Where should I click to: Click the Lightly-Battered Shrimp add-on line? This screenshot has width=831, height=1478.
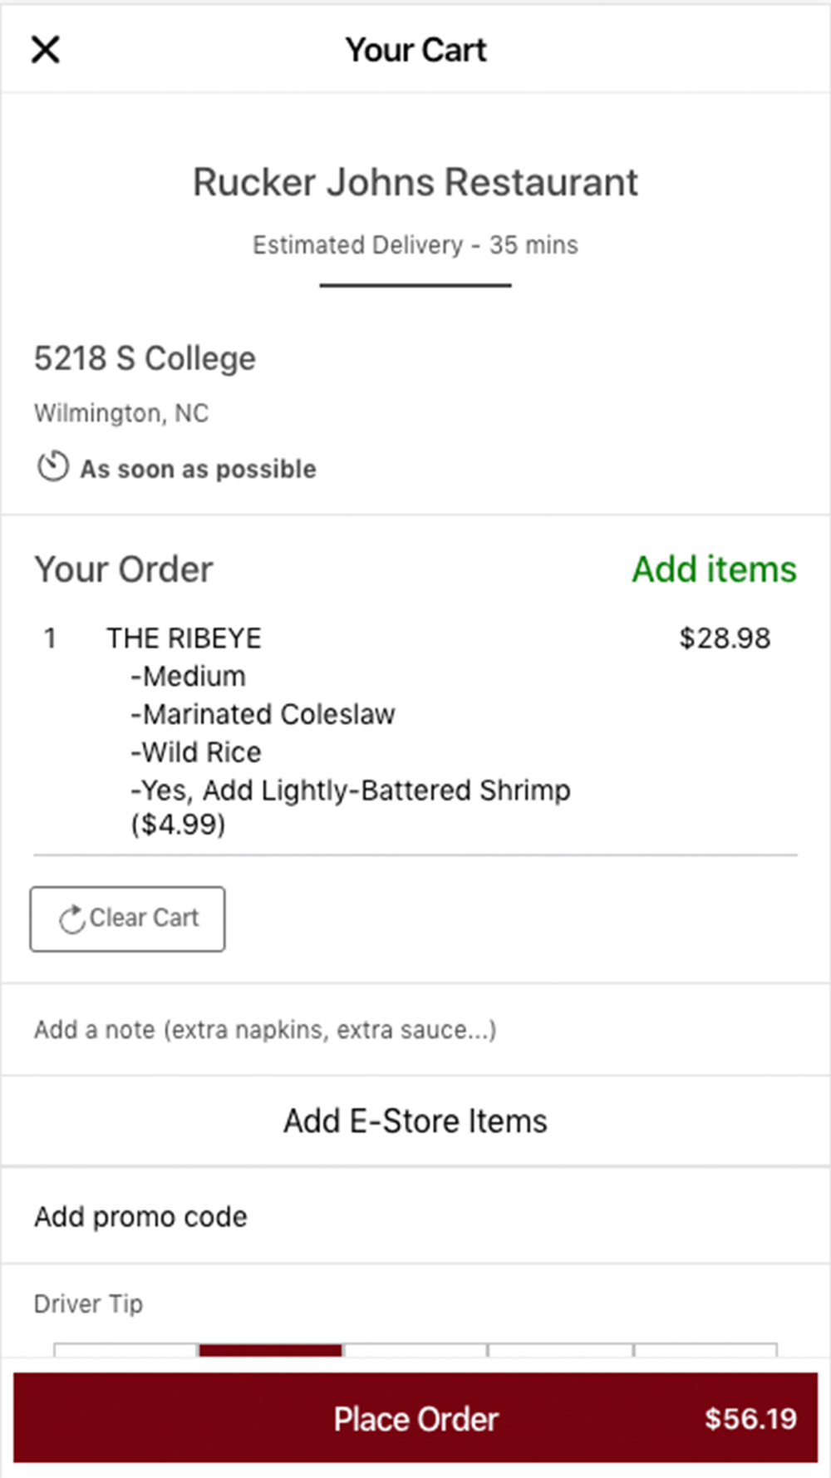click(x=351, y=806)
